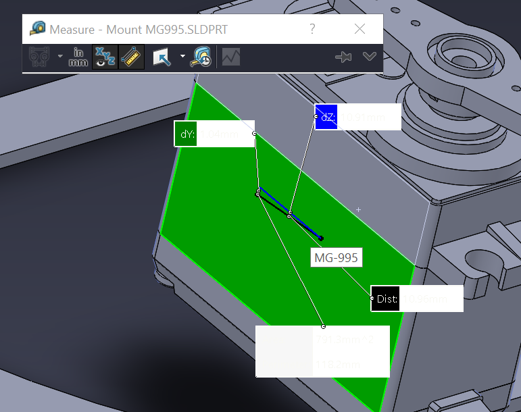The image size is (521, 412).
Task: Select the MG-995 label
Action: tap(337, 257)
